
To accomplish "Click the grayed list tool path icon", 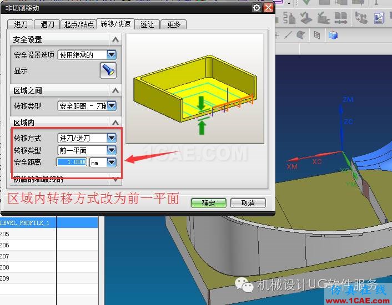I will (289, 18).
